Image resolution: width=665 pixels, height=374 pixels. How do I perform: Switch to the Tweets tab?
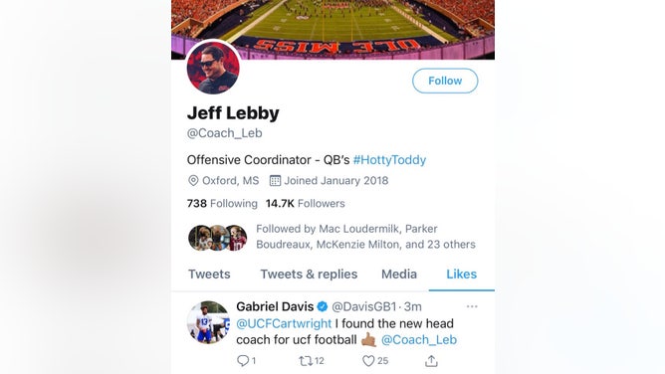coord(209,275)
